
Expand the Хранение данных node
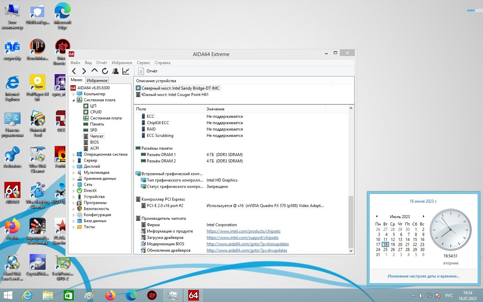pos(74,179)
